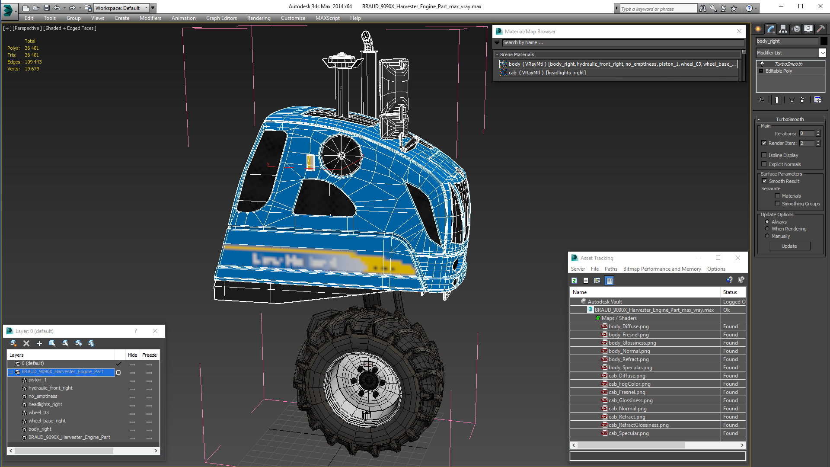Click Add Selected Objects plus icon
The height and width of the screenshot is (467, 830).
(39, 343)
